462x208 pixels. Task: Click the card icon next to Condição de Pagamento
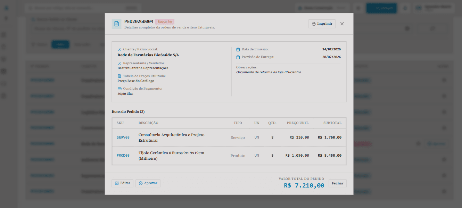(x=119, y=89)
